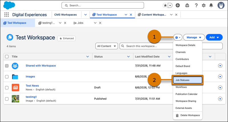Open the Manage dropdown button

pos(194,38)
